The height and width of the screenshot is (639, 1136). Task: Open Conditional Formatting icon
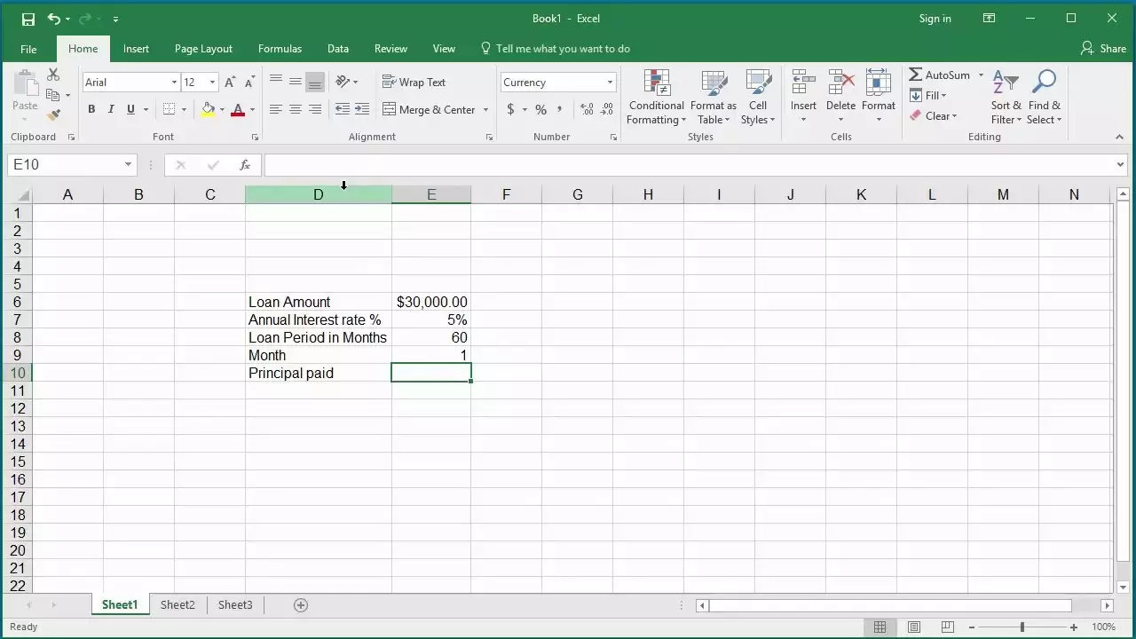[657, 98]
